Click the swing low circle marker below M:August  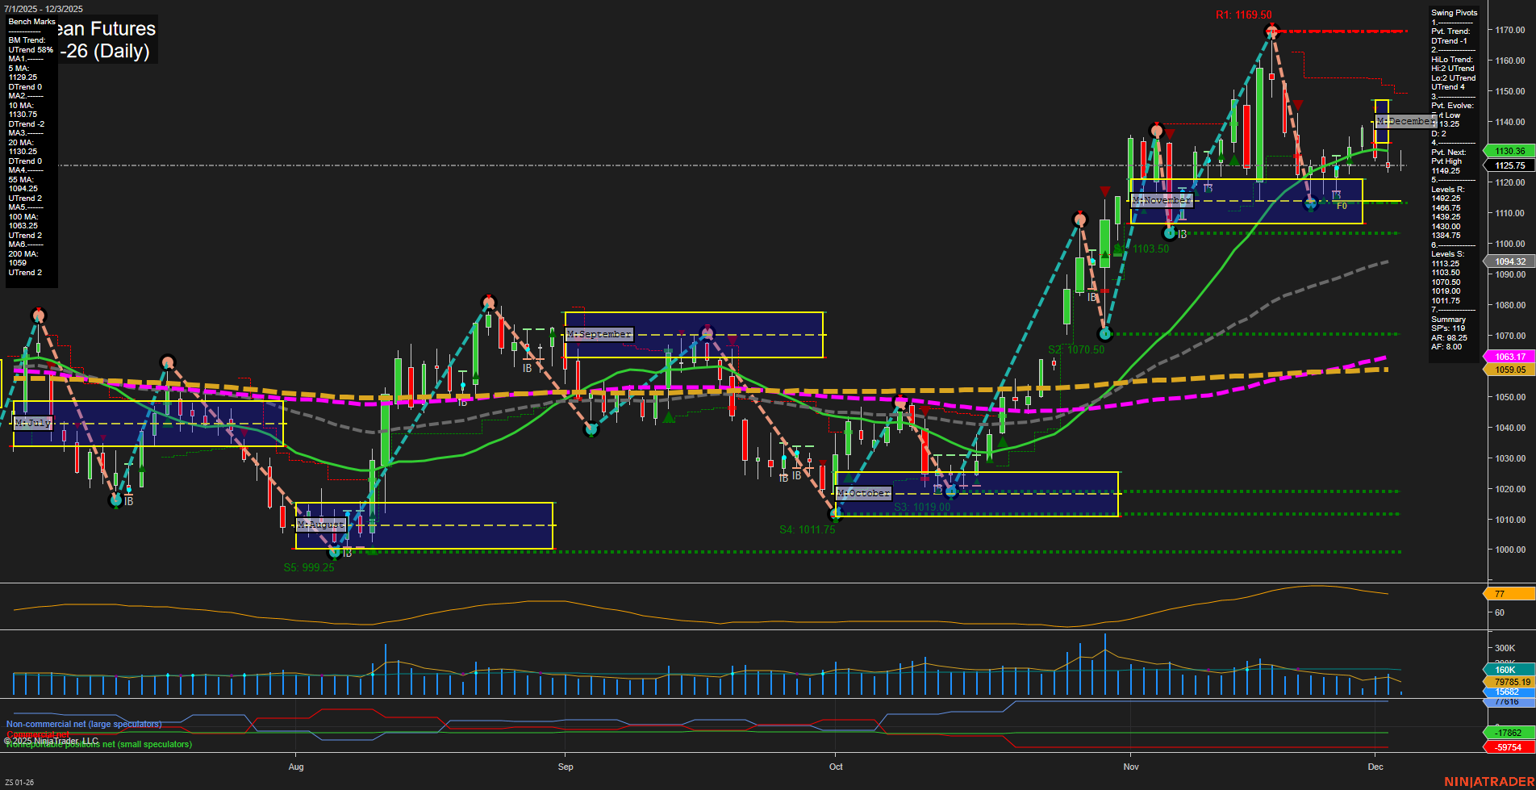coord(335,552)
